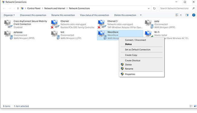Click the change view icon

[x=177, y=15]
